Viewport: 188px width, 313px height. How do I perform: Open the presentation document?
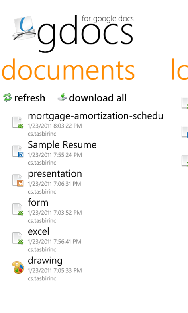coord(55,174)
